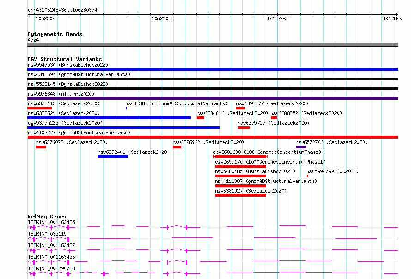Image resolution: width=411 pixels, height=279 pixels.
Task: Select the red bar under nsv6381927
Action: click(240, 195)
